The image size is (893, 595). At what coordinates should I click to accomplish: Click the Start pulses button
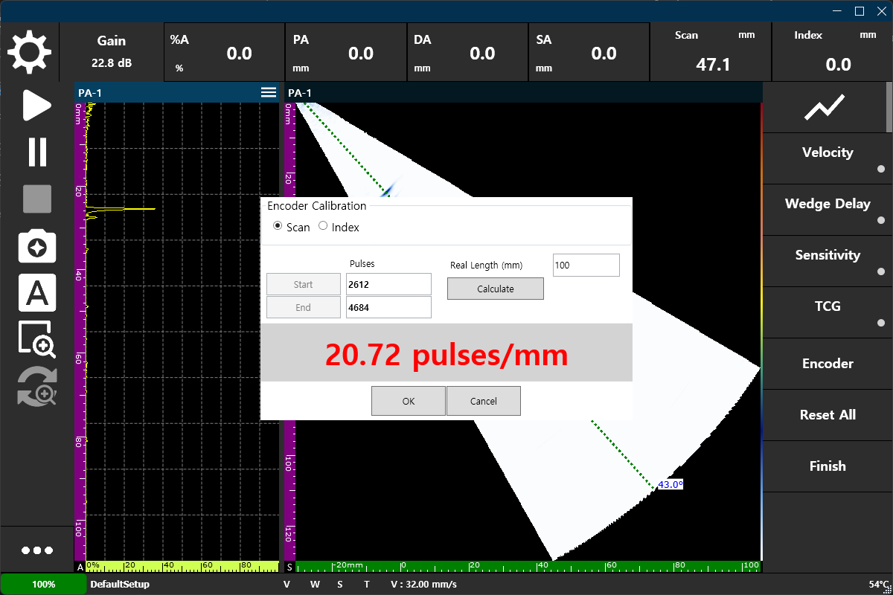click(x=304, y=285)
